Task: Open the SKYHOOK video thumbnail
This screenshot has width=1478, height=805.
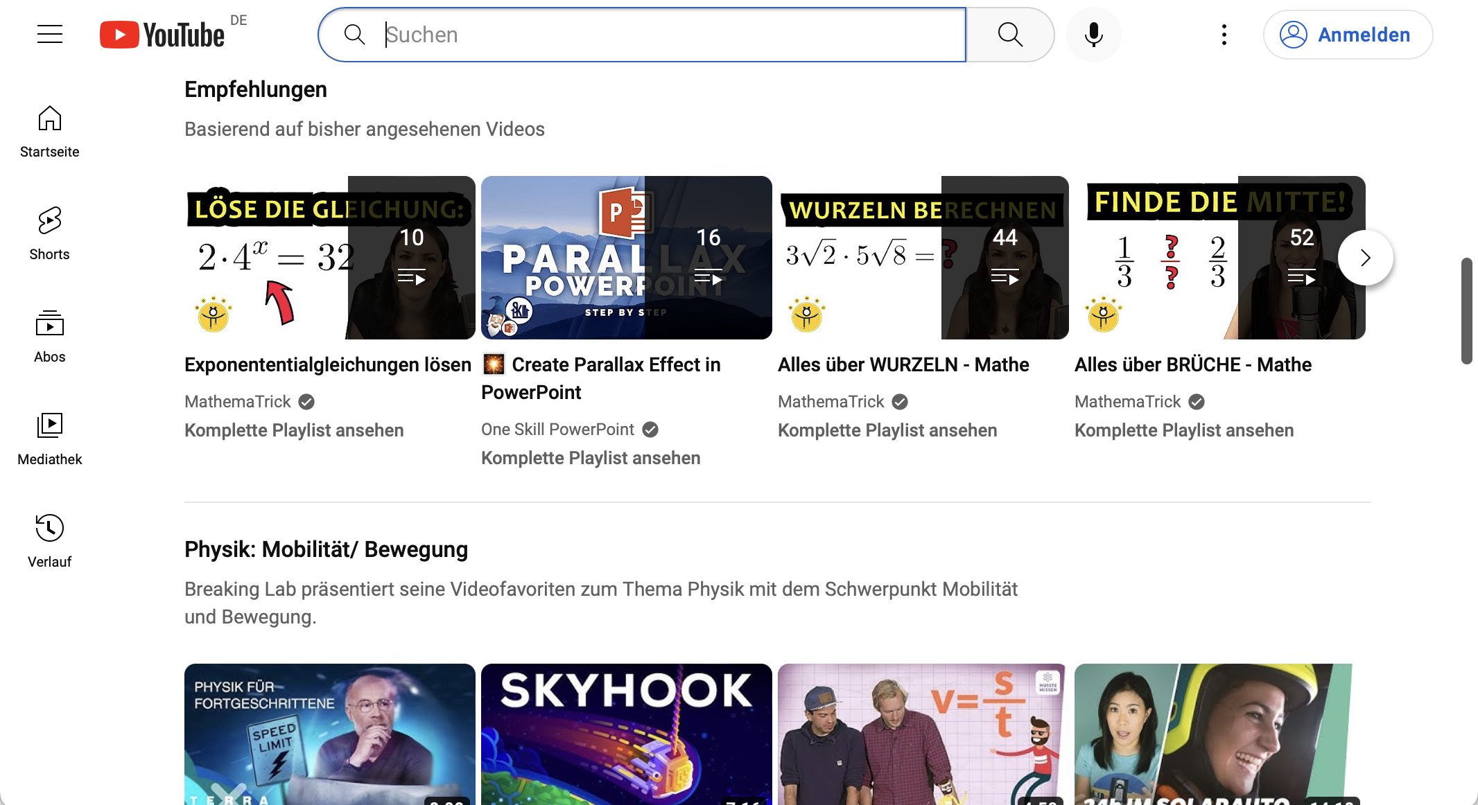Action: [627, 734]
